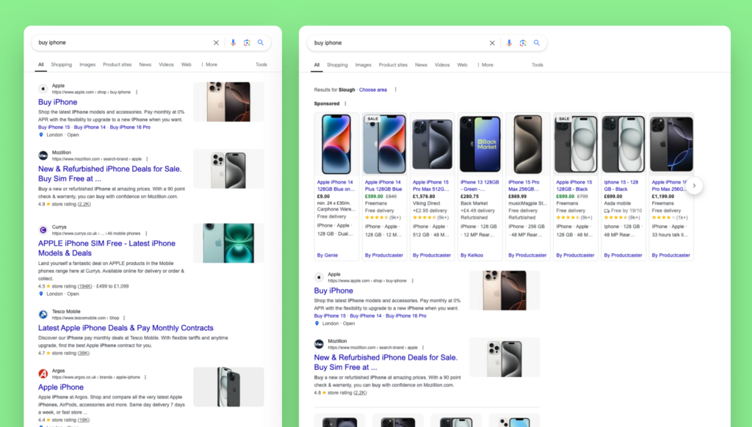Select the voice search microphone icon
The image size is (752, 427).
(x=234, y=43)
